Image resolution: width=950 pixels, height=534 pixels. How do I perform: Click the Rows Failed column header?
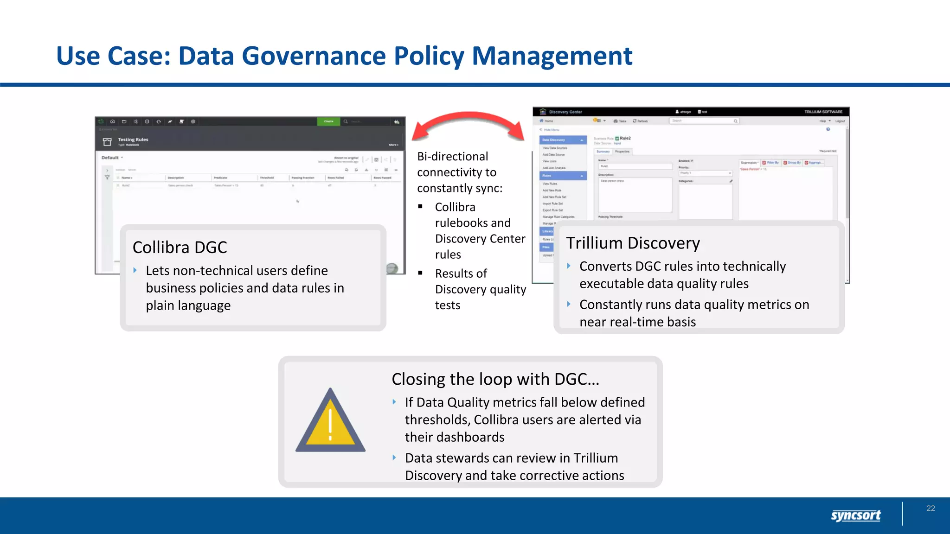coord(336,178)
